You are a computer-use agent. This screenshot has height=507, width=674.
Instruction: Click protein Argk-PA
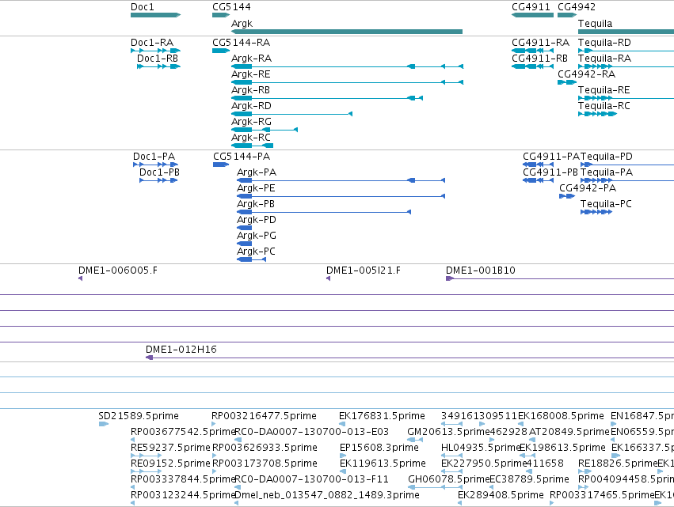coord(257,172)
